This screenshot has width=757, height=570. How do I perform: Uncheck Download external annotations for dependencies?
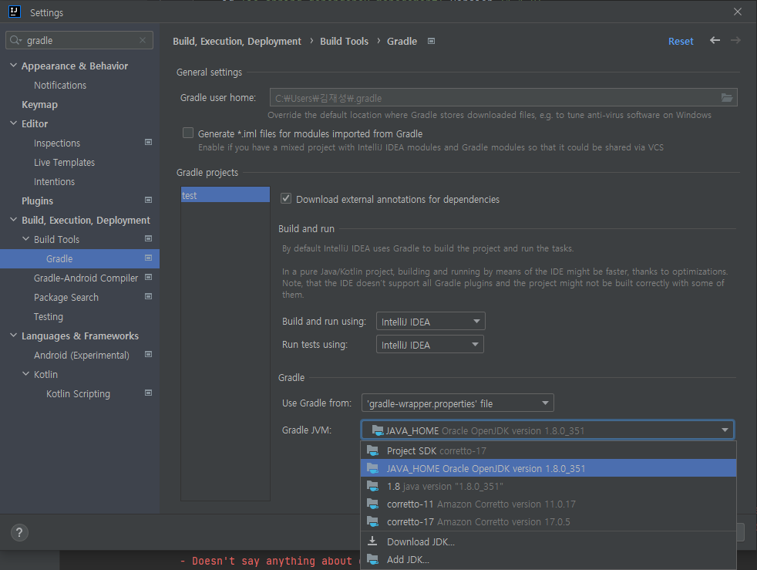(286, 198)
